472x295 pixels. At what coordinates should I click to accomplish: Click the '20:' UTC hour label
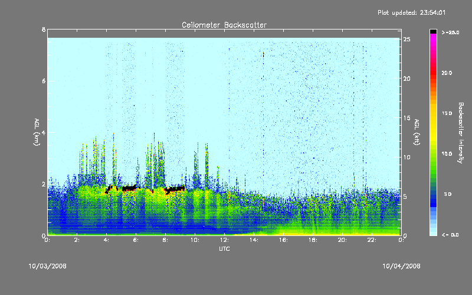pos(343,240)
